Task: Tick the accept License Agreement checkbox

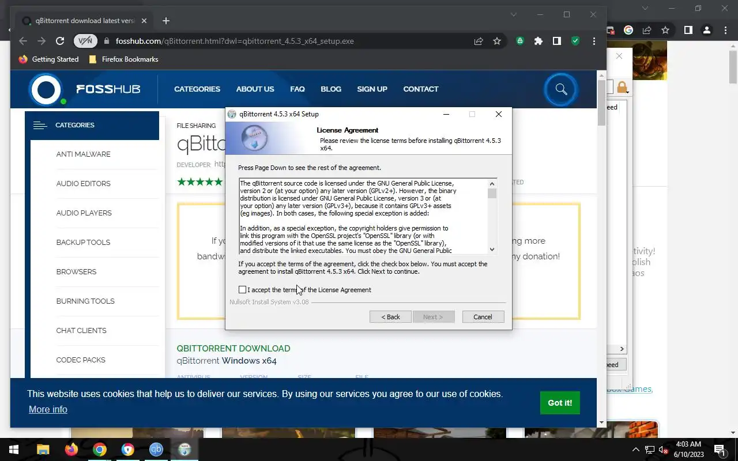Action: (x=243, y=290)
